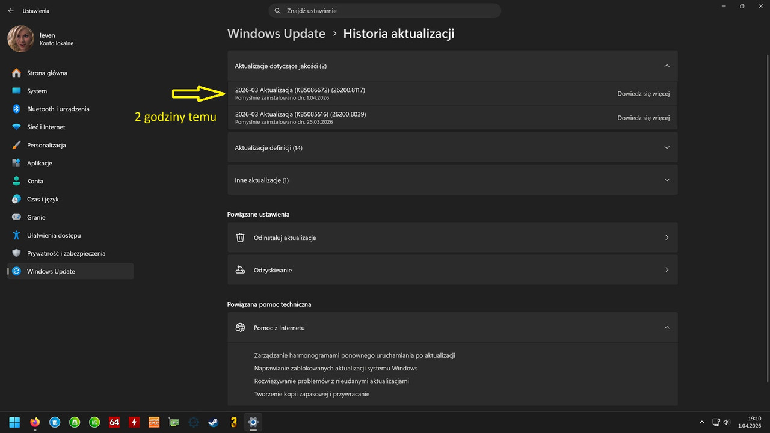770x433 pixels.
Task: Open Dowiedz się więcej for KB5086672
Action: (643, 93)
